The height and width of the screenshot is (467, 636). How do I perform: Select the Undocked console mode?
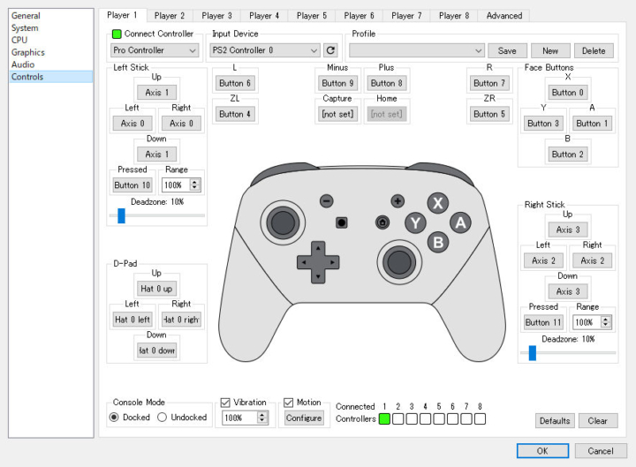coord(162,418)
